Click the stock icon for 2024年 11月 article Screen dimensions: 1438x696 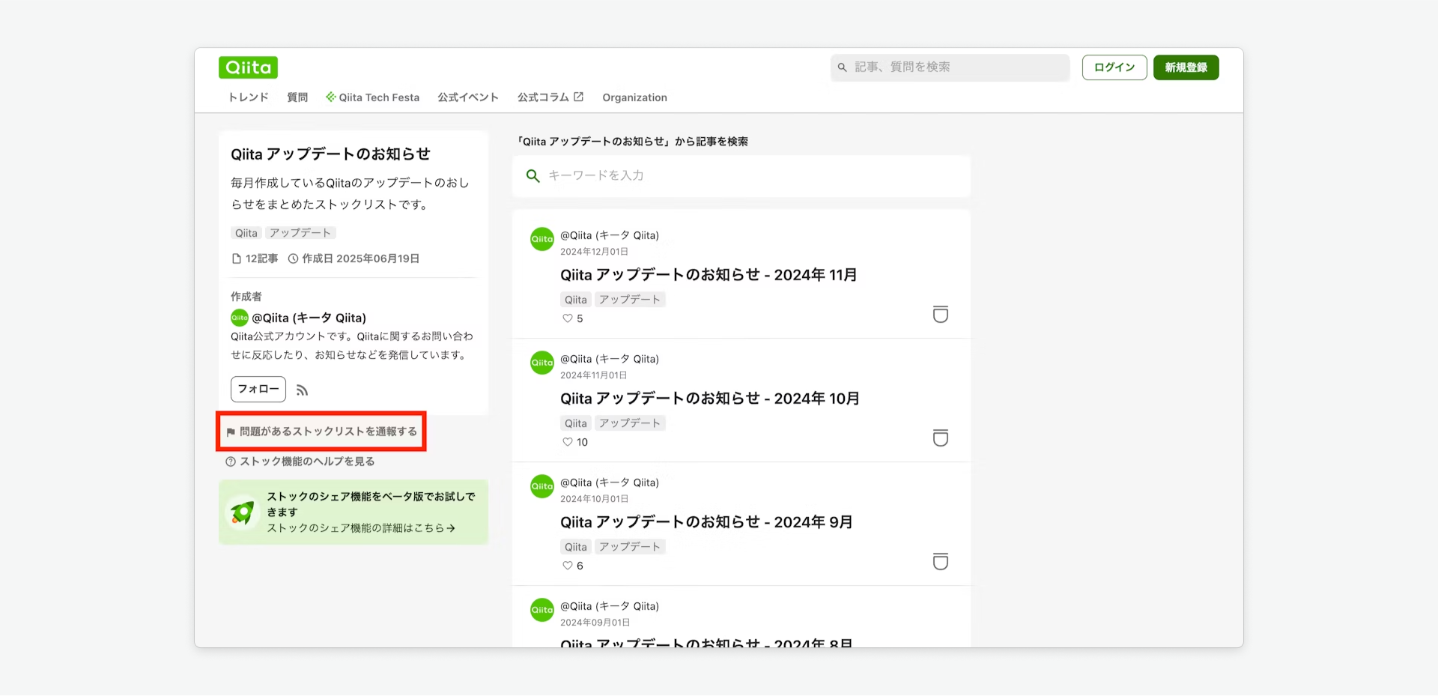[941, 314]
